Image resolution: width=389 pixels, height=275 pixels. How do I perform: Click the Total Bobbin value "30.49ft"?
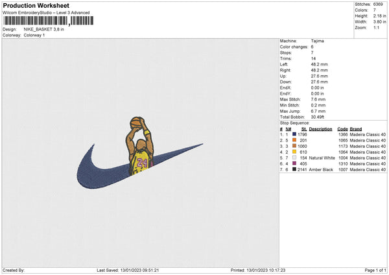[x=318, y=117]
